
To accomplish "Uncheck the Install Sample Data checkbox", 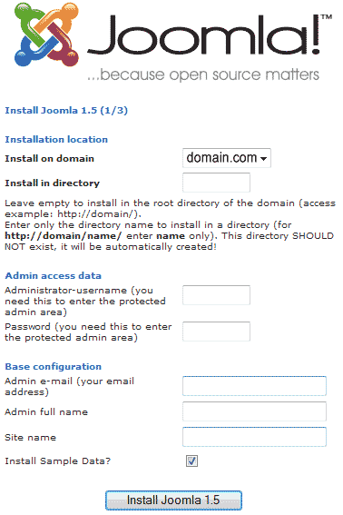I will pyautogui.click(x=191, y=461).
